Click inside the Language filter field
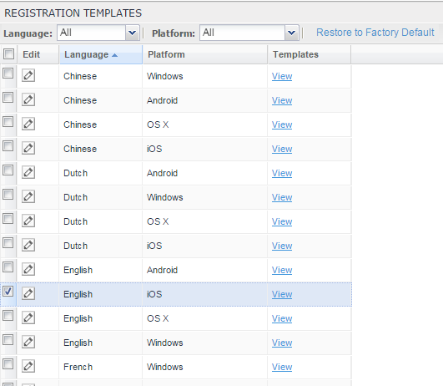Image resolution: width=443 pixels, height=386 pixels. [x=92, y=33]
